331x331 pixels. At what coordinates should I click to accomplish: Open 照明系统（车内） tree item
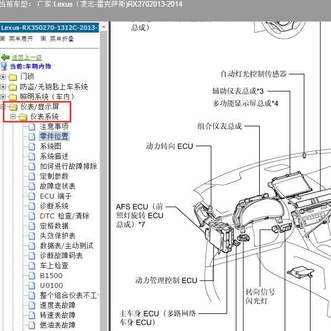(x=47, y=97)
